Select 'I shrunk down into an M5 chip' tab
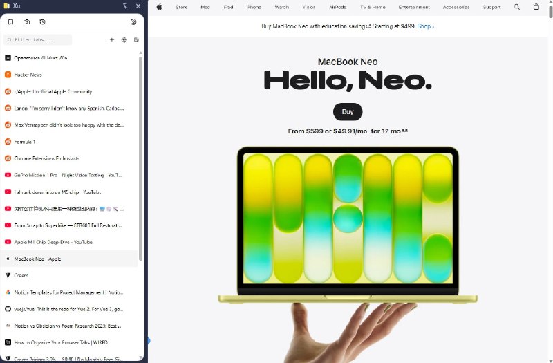Screen dimensions: 553x363 69,192
